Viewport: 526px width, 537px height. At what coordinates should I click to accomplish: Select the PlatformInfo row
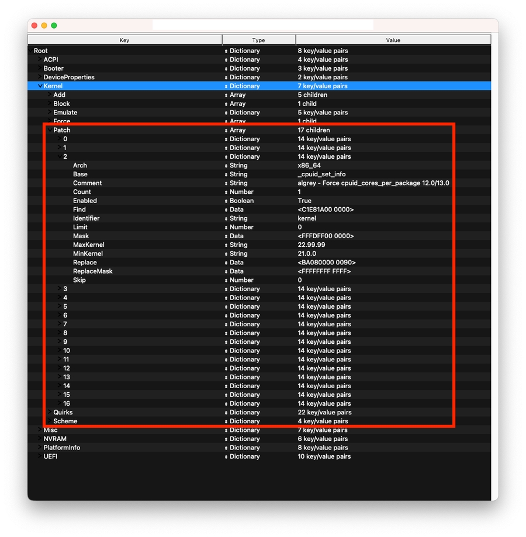(62, 448)
